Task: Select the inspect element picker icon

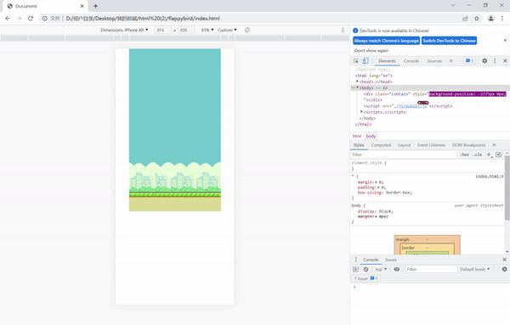Action: click(356, 61)
